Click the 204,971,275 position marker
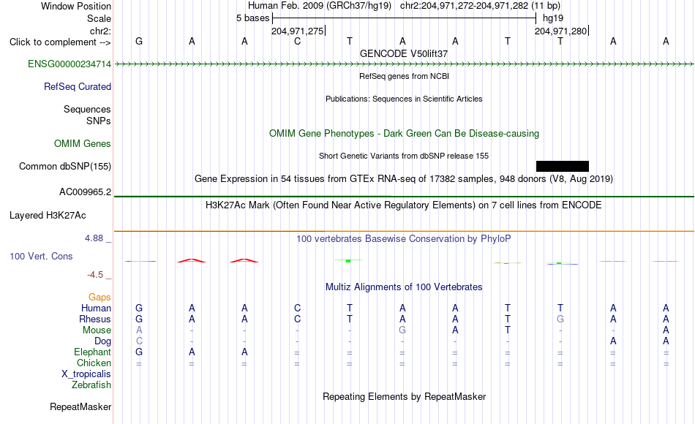This screenshot has width=695, height=424. click(x=298, y=31)
